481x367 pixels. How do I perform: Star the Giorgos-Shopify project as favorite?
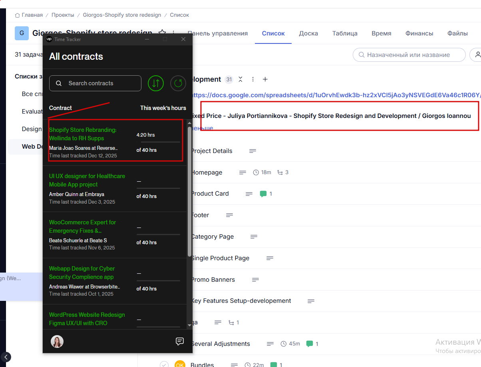tap(162, 33)
